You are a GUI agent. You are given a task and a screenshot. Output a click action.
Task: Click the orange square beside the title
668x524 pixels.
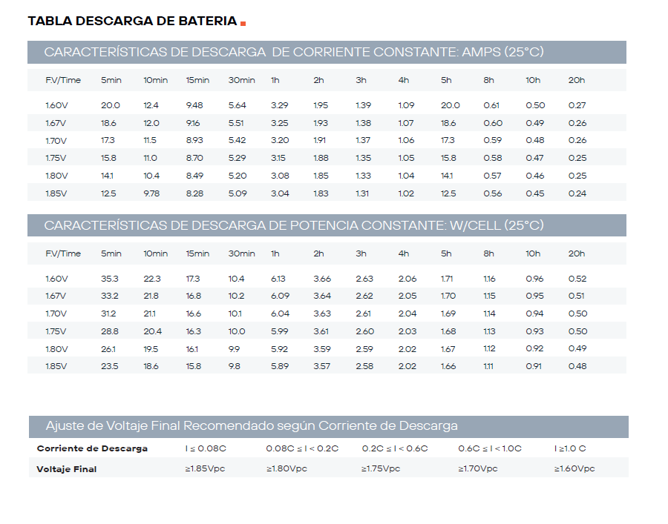(243, 24)
